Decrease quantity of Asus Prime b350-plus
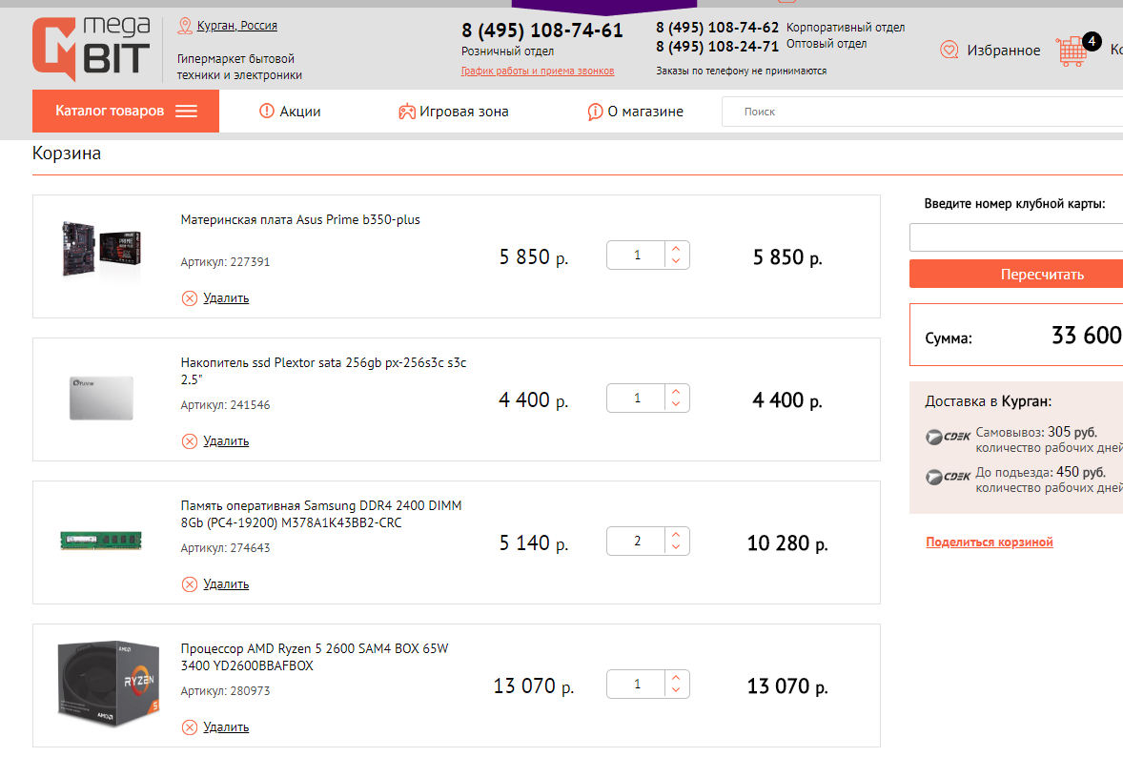 [676, 261]
